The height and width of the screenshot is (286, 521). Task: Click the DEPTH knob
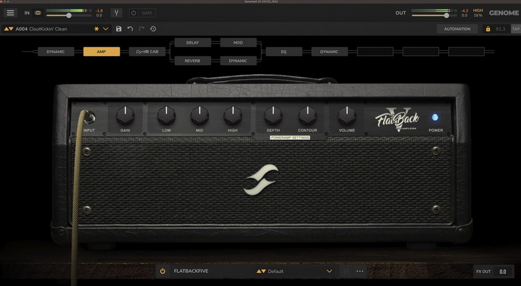coord(273,115)
